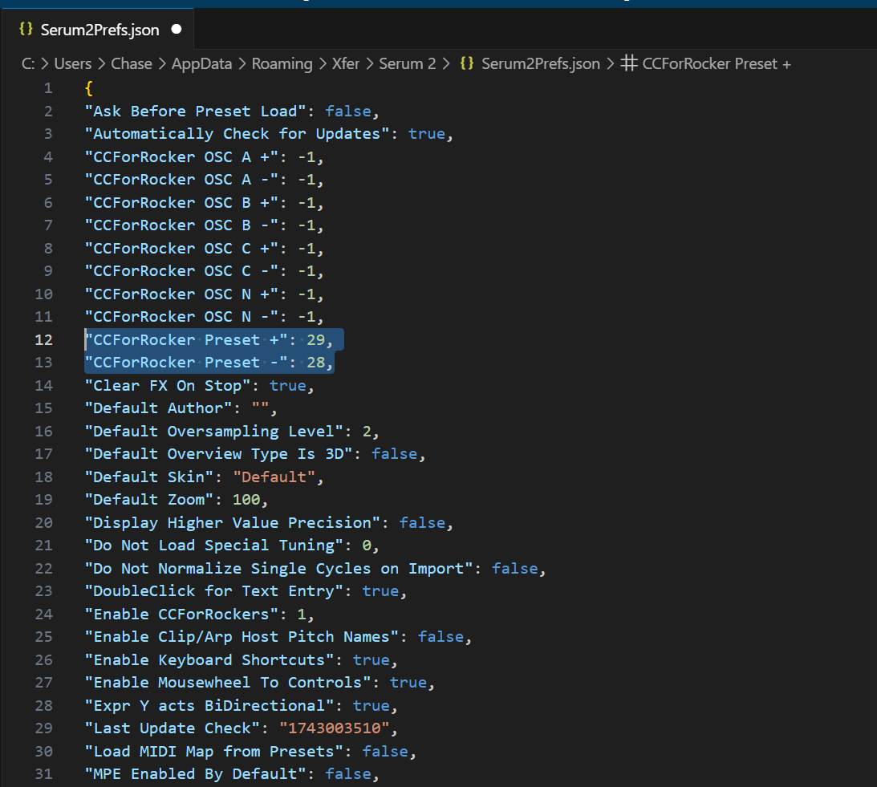Viewport: 877px width, 787px height.
Task: Click the "Ask Before Preset Load" key
Action: 195,112
